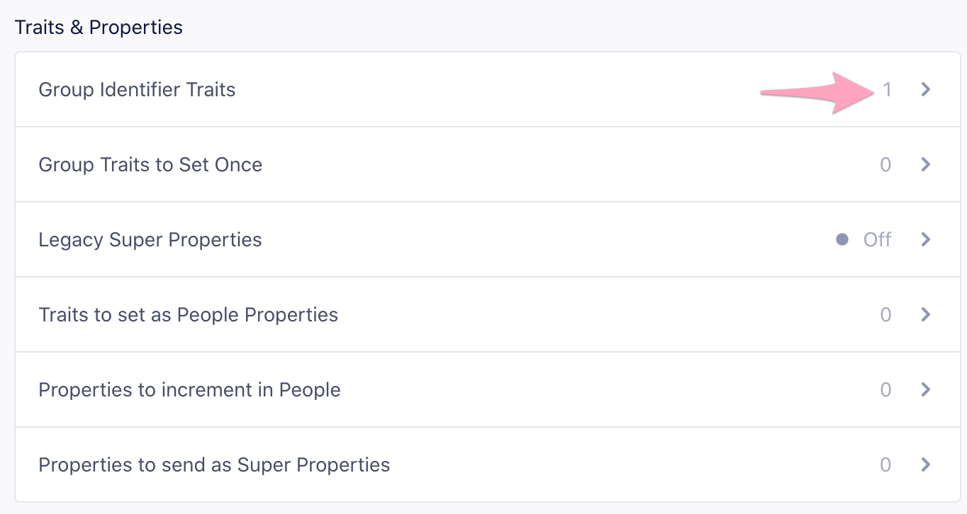Expand the Group Traits to Set Once chevron
Viewport: 967px width, 514px height.
925,164
